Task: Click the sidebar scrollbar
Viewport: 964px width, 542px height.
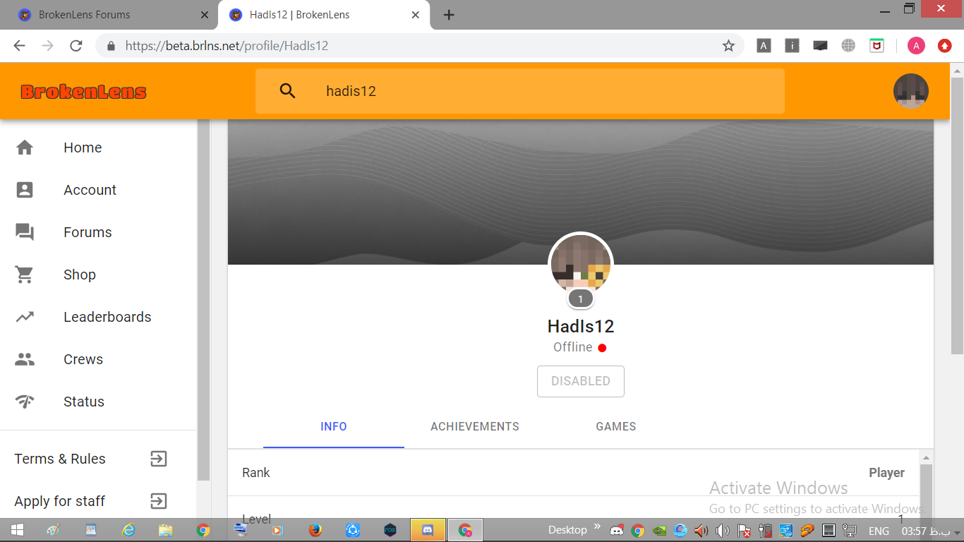Action: point(203,300)
